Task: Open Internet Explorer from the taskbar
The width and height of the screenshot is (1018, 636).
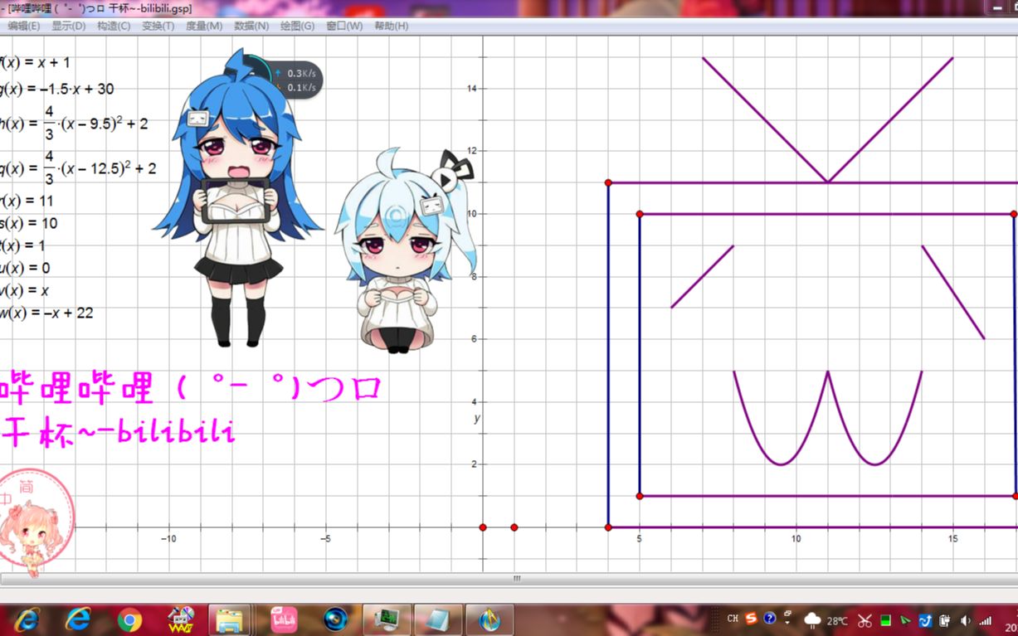Action: [x=79, y=620]
